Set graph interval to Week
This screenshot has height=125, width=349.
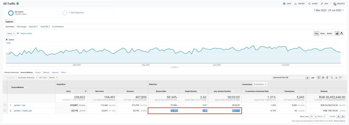pyautogui.click(x=322, y=34)
